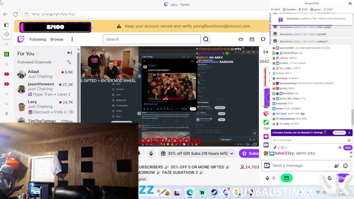This screenshot has width=354, height=199.
Task: Open the community users icon in Stream Chat header
Action: pos(350,3)
